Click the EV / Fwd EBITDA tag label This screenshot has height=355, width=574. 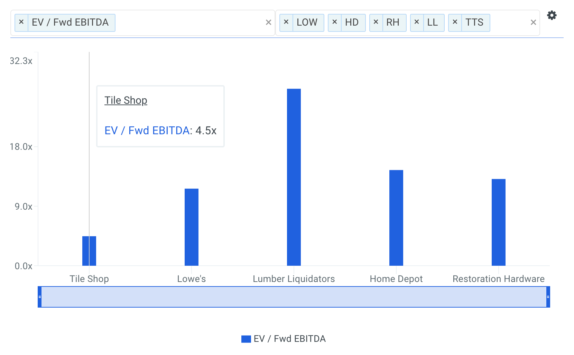70,22
